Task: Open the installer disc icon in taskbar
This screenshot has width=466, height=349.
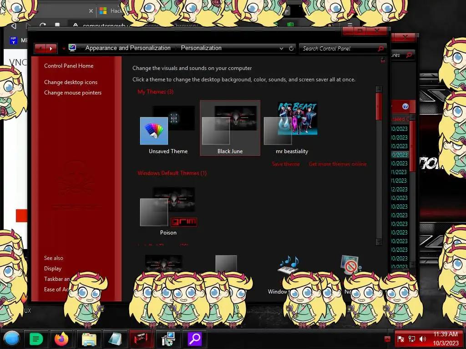Action: (168, 339)
